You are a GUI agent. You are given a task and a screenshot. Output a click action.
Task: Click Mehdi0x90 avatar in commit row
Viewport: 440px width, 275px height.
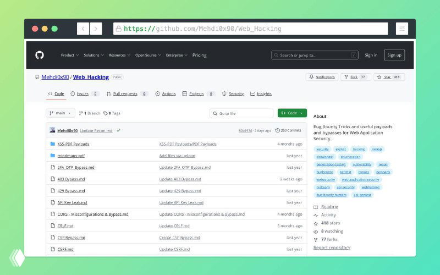(52, 130)
